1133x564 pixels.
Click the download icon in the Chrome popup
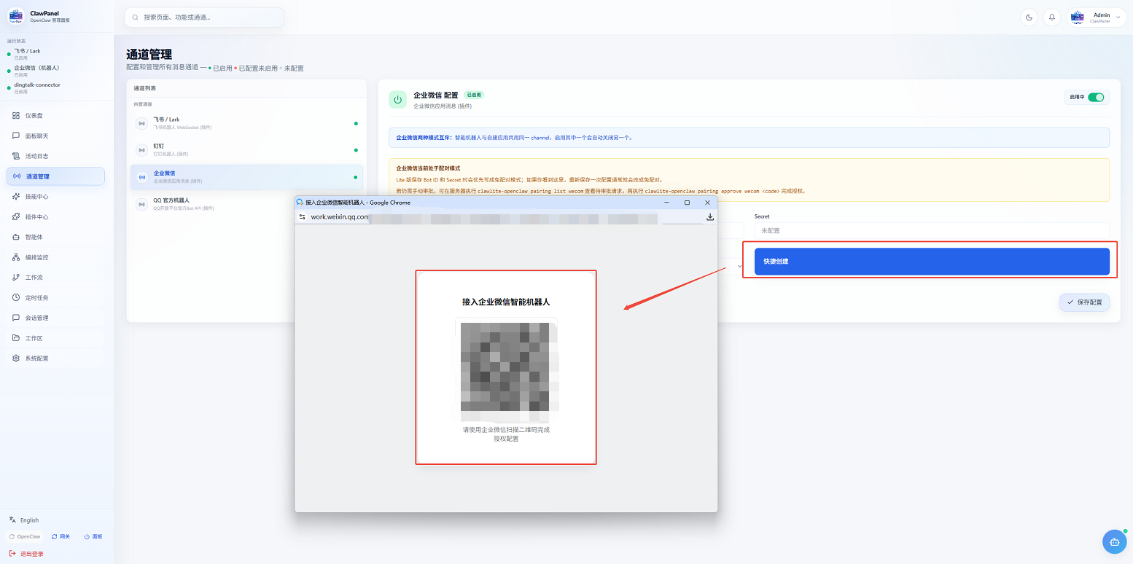pyautogui.click(x=710, y=216)
